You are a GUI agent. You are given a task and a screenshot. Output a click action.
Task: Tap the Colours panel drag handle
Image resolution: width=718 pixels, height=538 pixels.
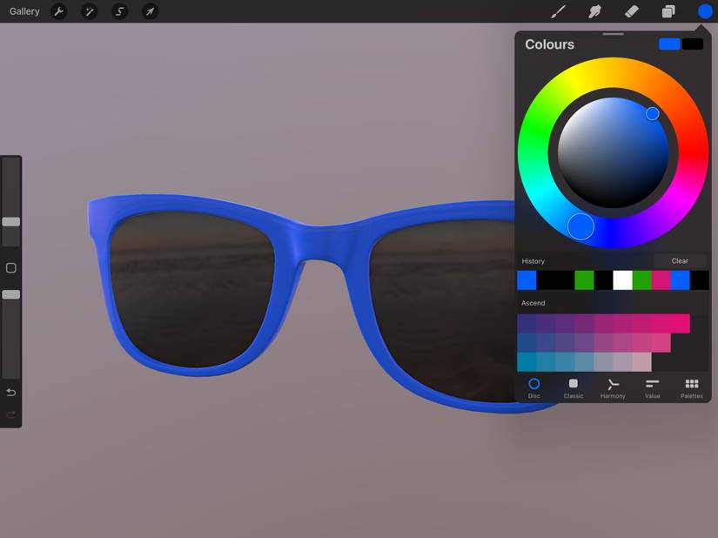(x=614, y=34)
